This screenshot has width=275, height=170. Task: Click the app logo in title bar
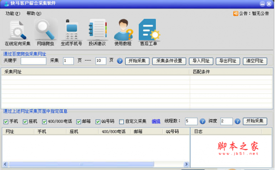pyautogui.click(x=6, y=4)
